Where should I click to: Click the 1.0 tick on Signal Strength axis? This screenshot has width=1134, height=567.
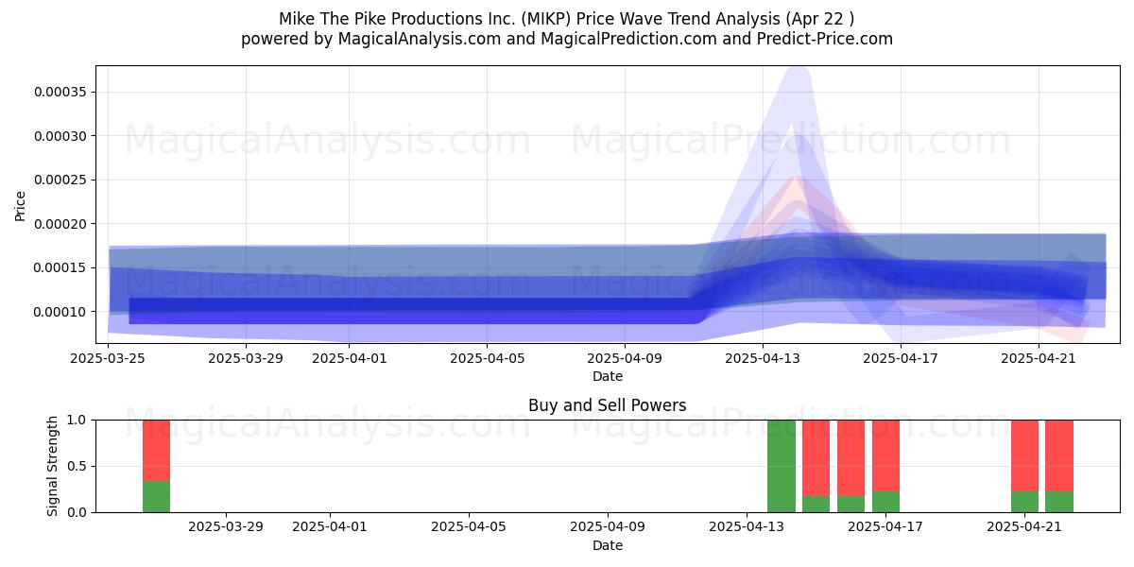coord(77,420)
